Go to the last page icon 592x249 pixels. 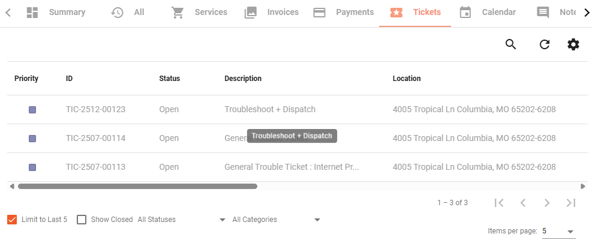coord(571,203)
